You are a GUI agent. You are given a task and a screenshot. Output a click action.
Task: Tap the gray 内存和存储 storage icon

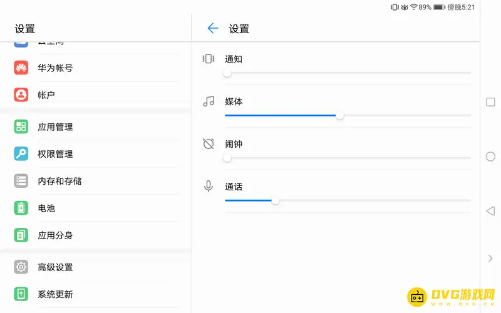point(21,181)
